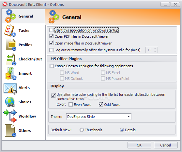
Task: Click the Profiles document icon
Action: pos(10,45)
